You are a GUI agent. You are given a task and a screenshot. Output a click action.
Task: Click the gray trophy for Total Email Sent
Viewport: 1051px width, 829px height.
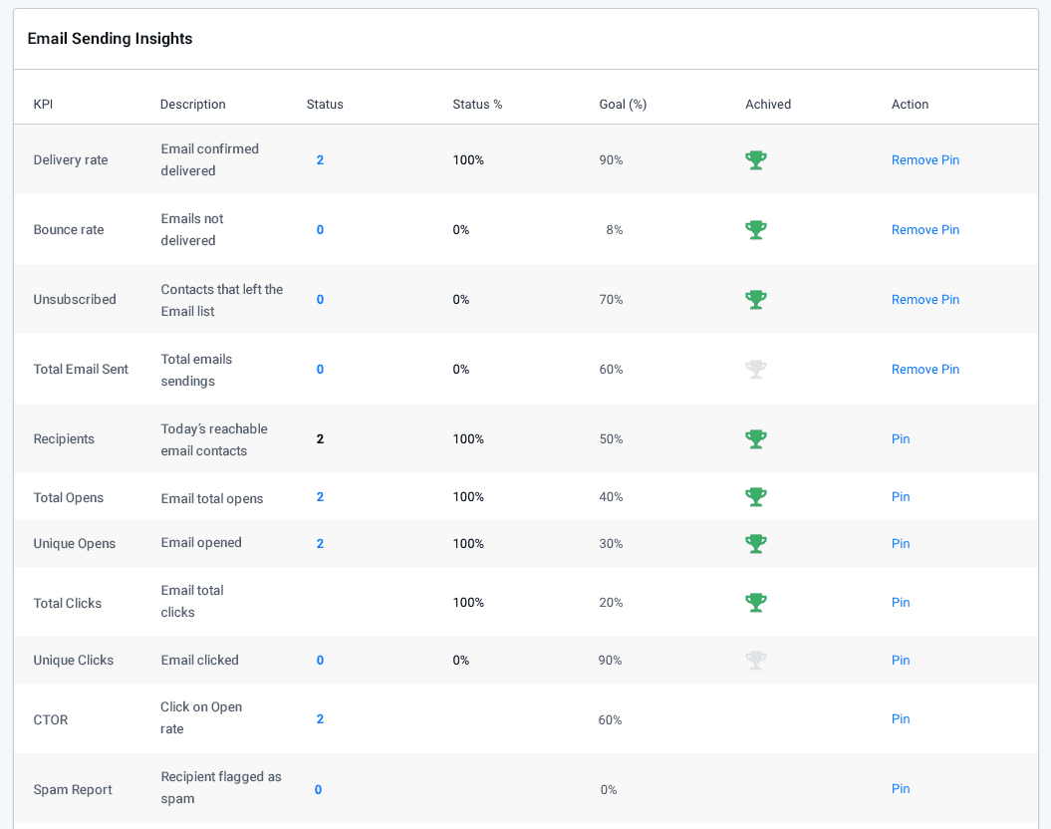(756, 369)
